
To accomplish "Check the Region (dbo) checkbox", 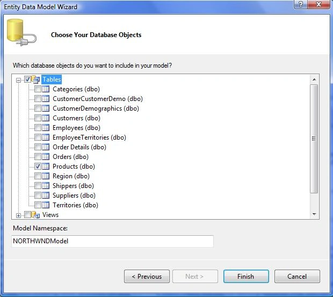I will coord(38,176).
